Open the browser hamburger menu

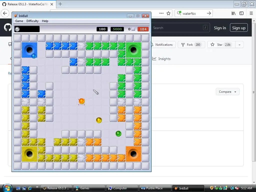point(251,13)
